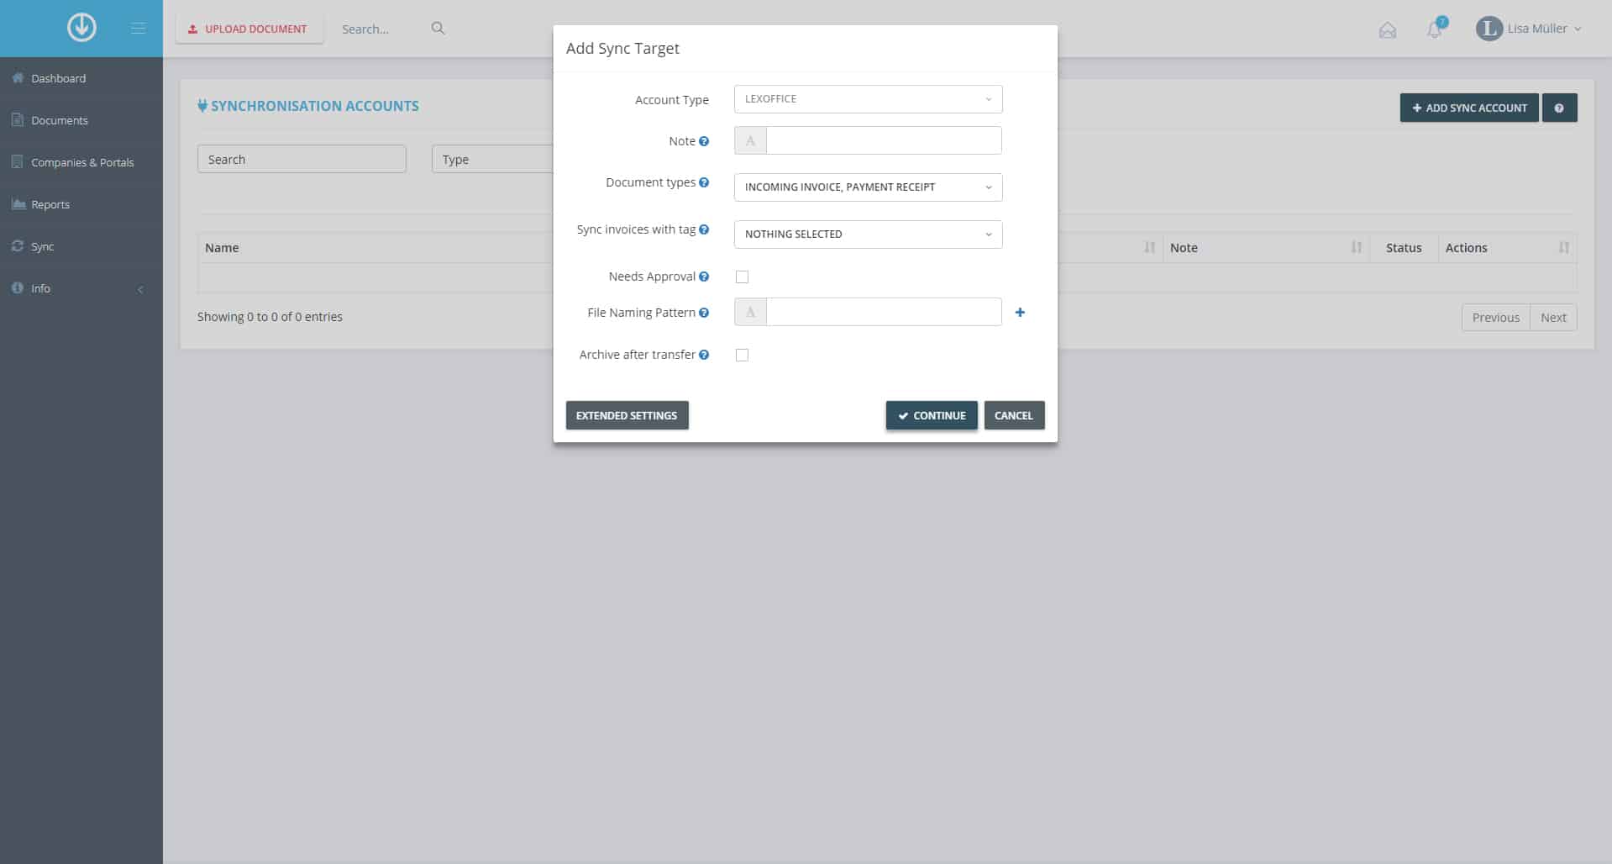
Task: Click Add Sync Account button
Action: click(1469, 108)
